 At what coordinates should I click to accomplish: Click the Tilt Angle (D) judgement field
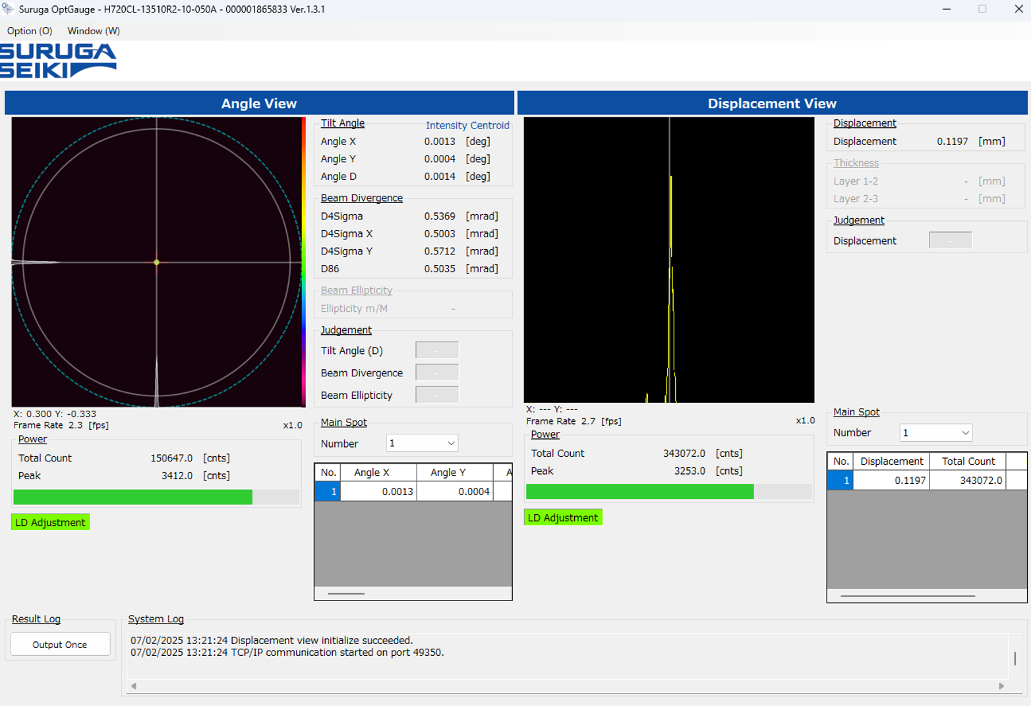point(437,350)
